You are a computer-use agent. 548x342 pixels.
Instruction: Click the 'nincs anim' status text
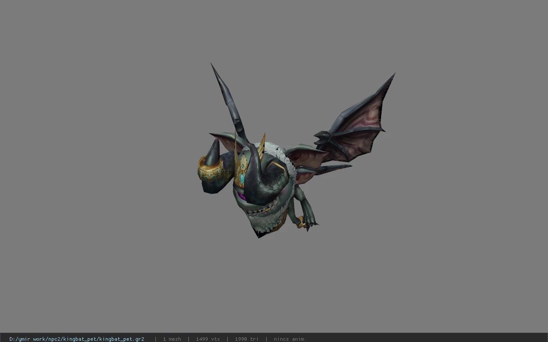tap(289, 339)
